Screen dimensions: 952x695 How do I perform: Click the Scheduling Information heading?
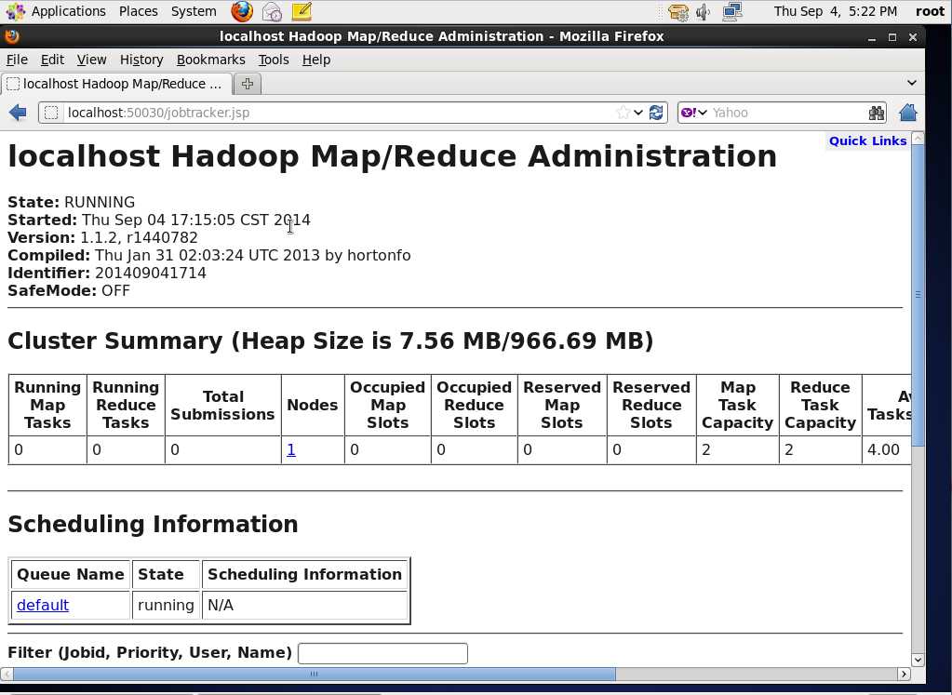point(153,524)
